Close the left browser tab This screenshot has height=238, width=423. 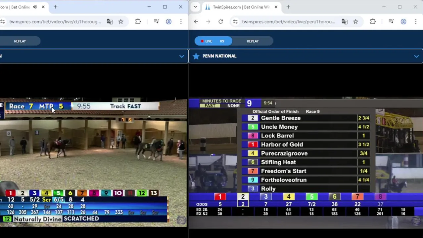pos(43,7)
